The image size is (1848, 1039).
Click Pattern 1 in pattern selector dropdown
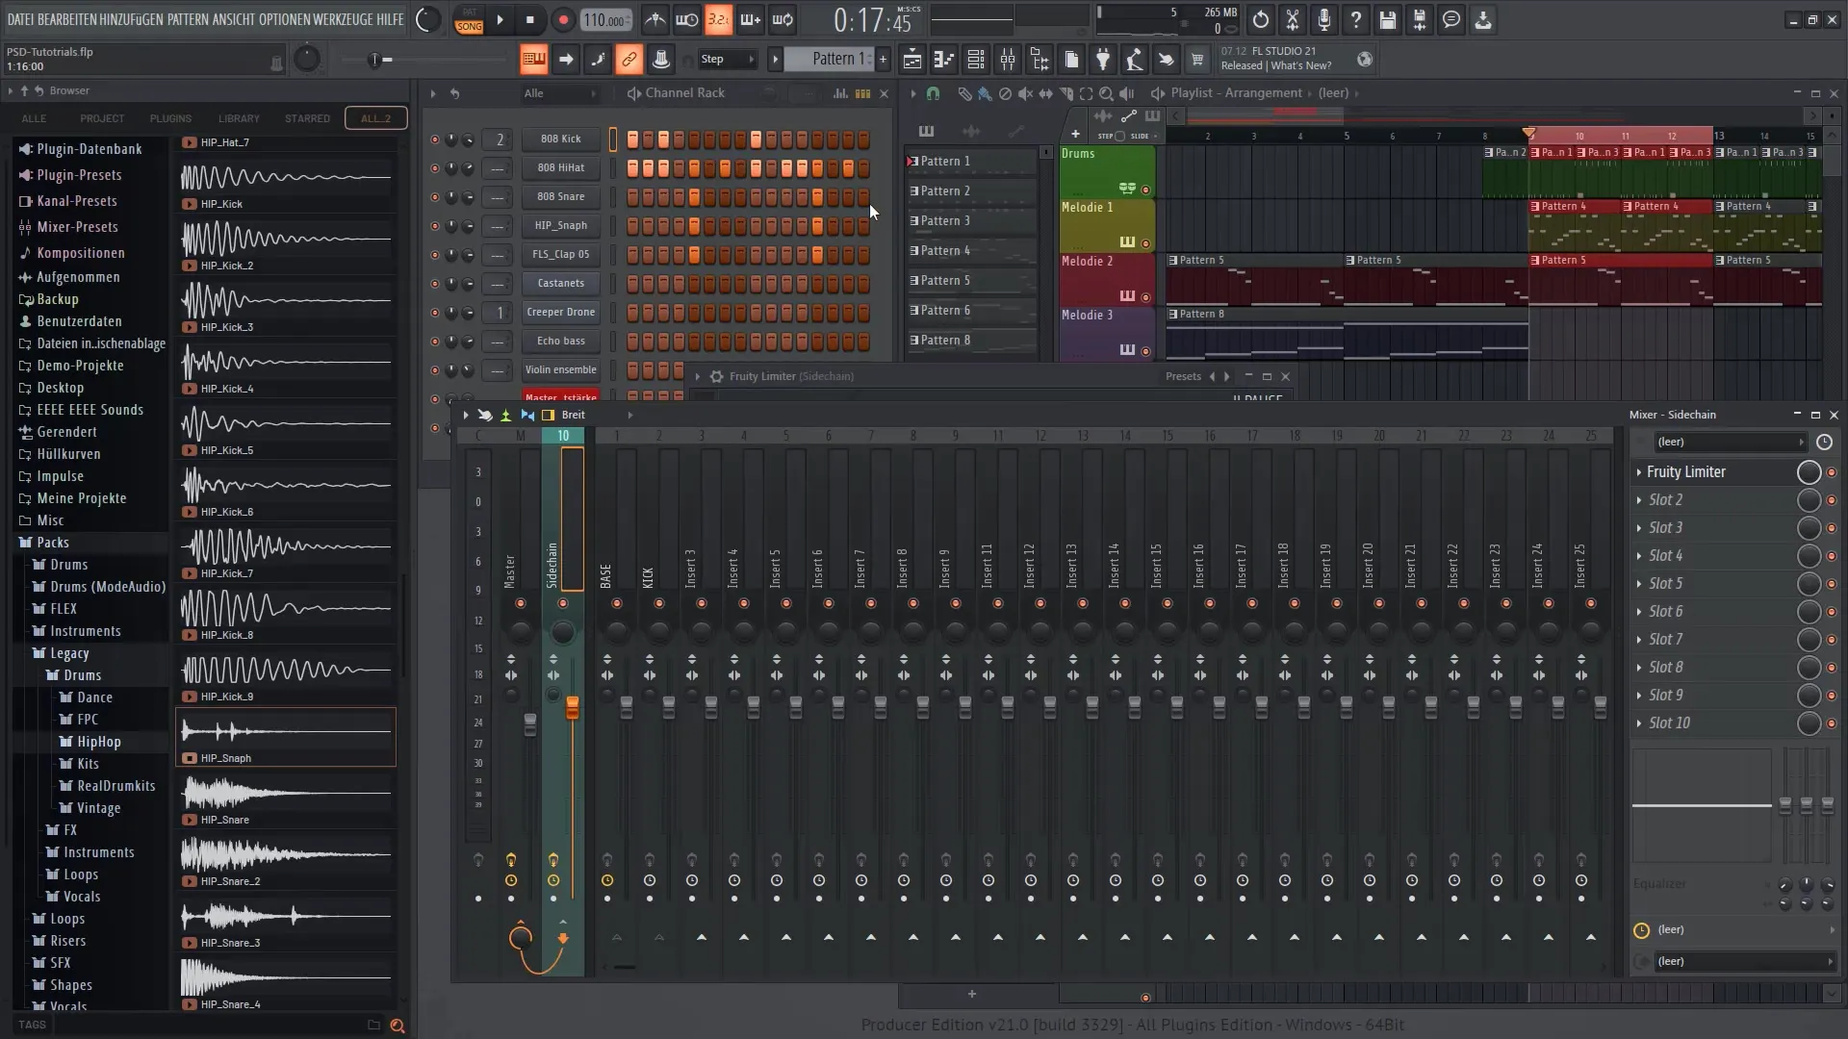945,160
